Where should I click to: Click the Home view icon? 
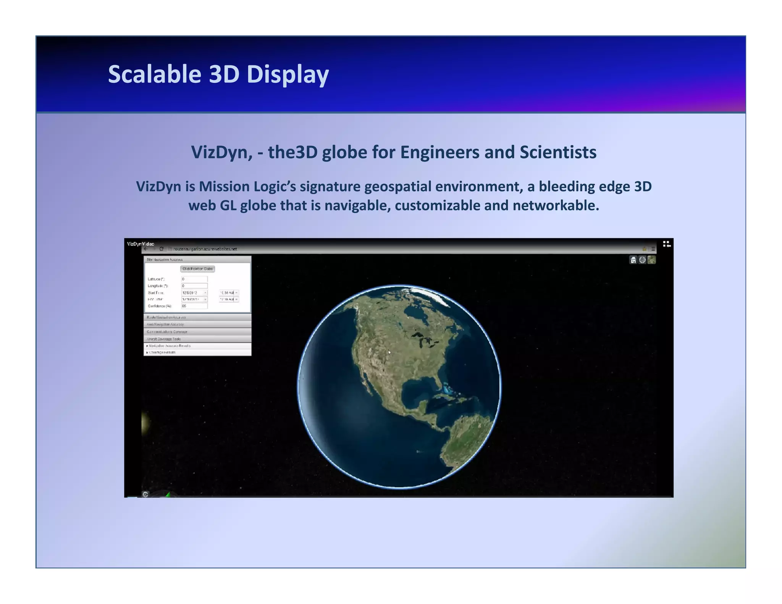(x=633, y=260)
